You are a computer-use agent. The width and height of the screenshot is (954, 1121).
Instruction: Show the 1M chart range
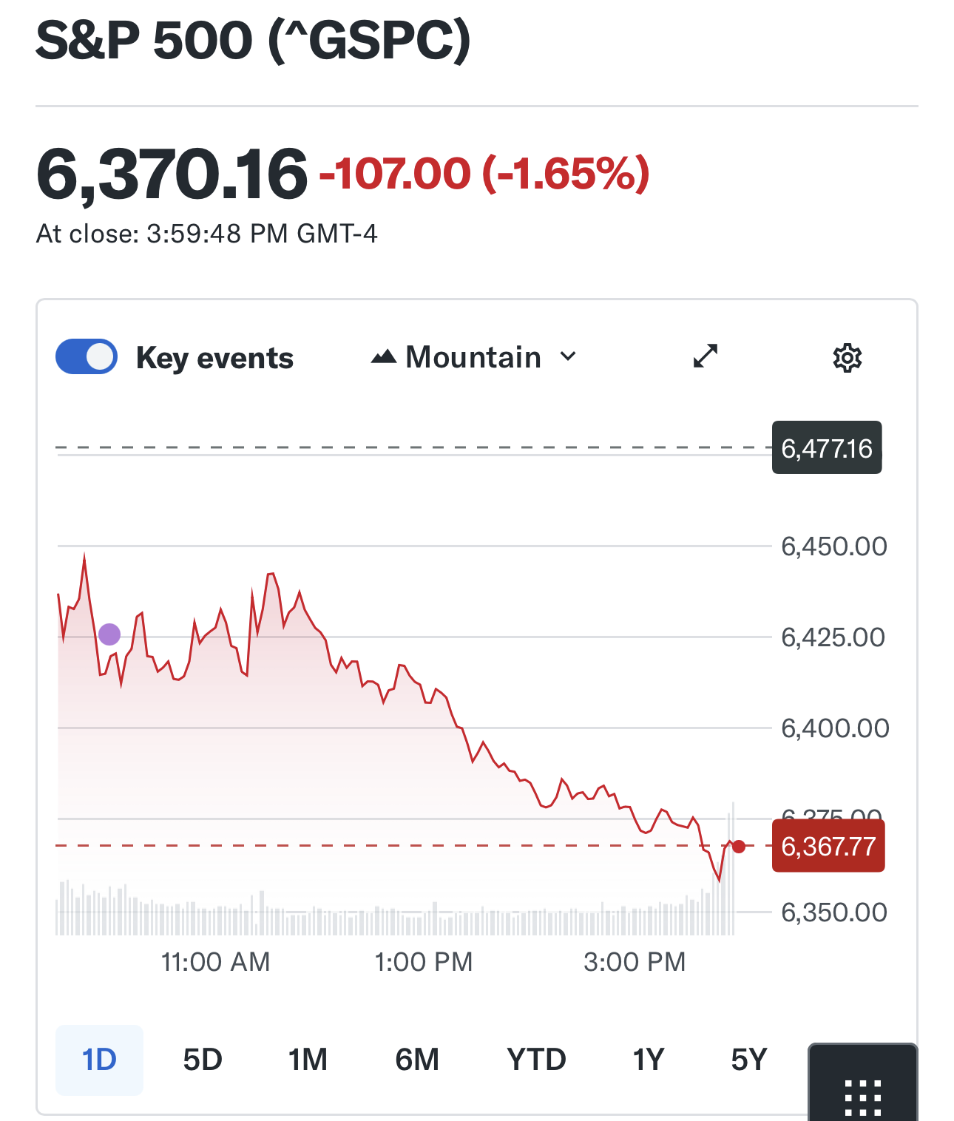(x=308, y=1060)
